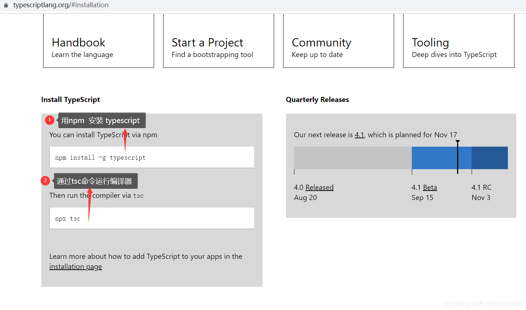Viewport: 526px width, 310px height.
Task: Click the 'Quarterly Releases' heading
Action: (318, 100)
